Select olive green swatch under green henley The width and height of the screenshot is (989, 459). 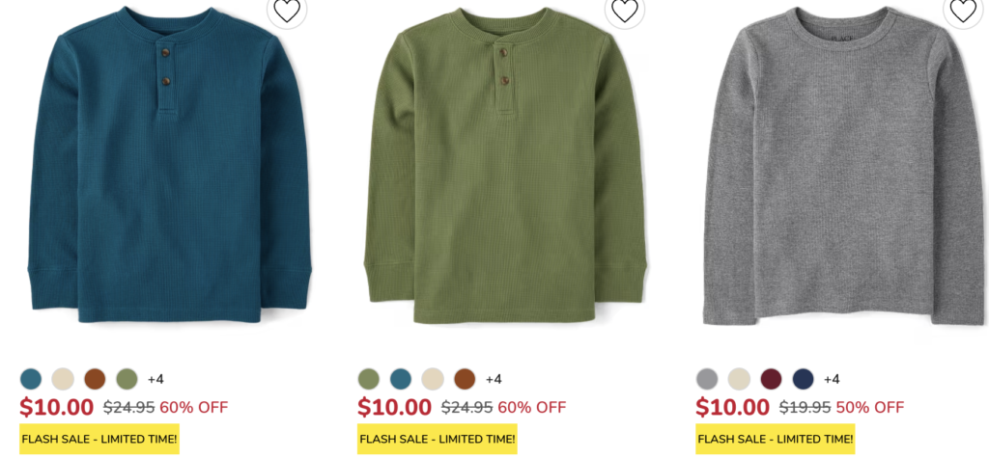[x=369, y=379]
